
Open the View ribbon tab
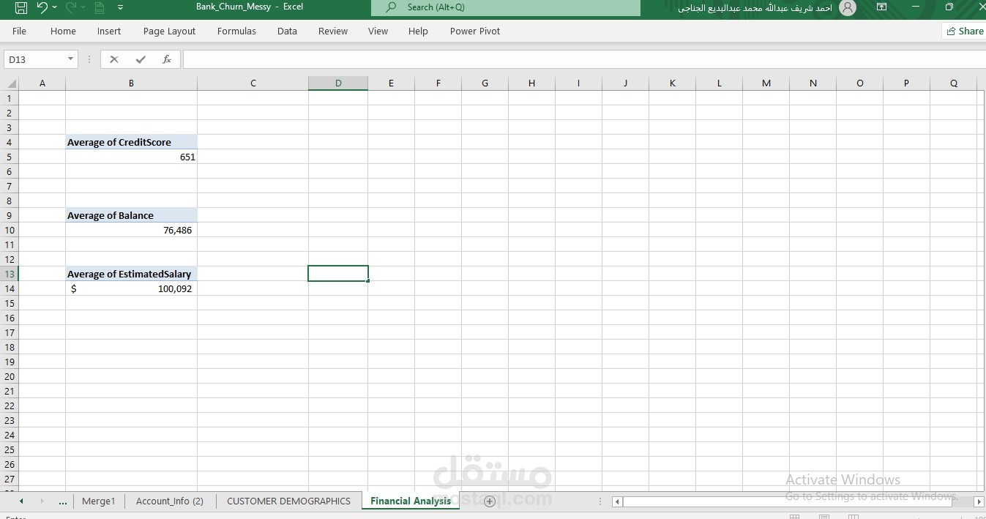378,31
